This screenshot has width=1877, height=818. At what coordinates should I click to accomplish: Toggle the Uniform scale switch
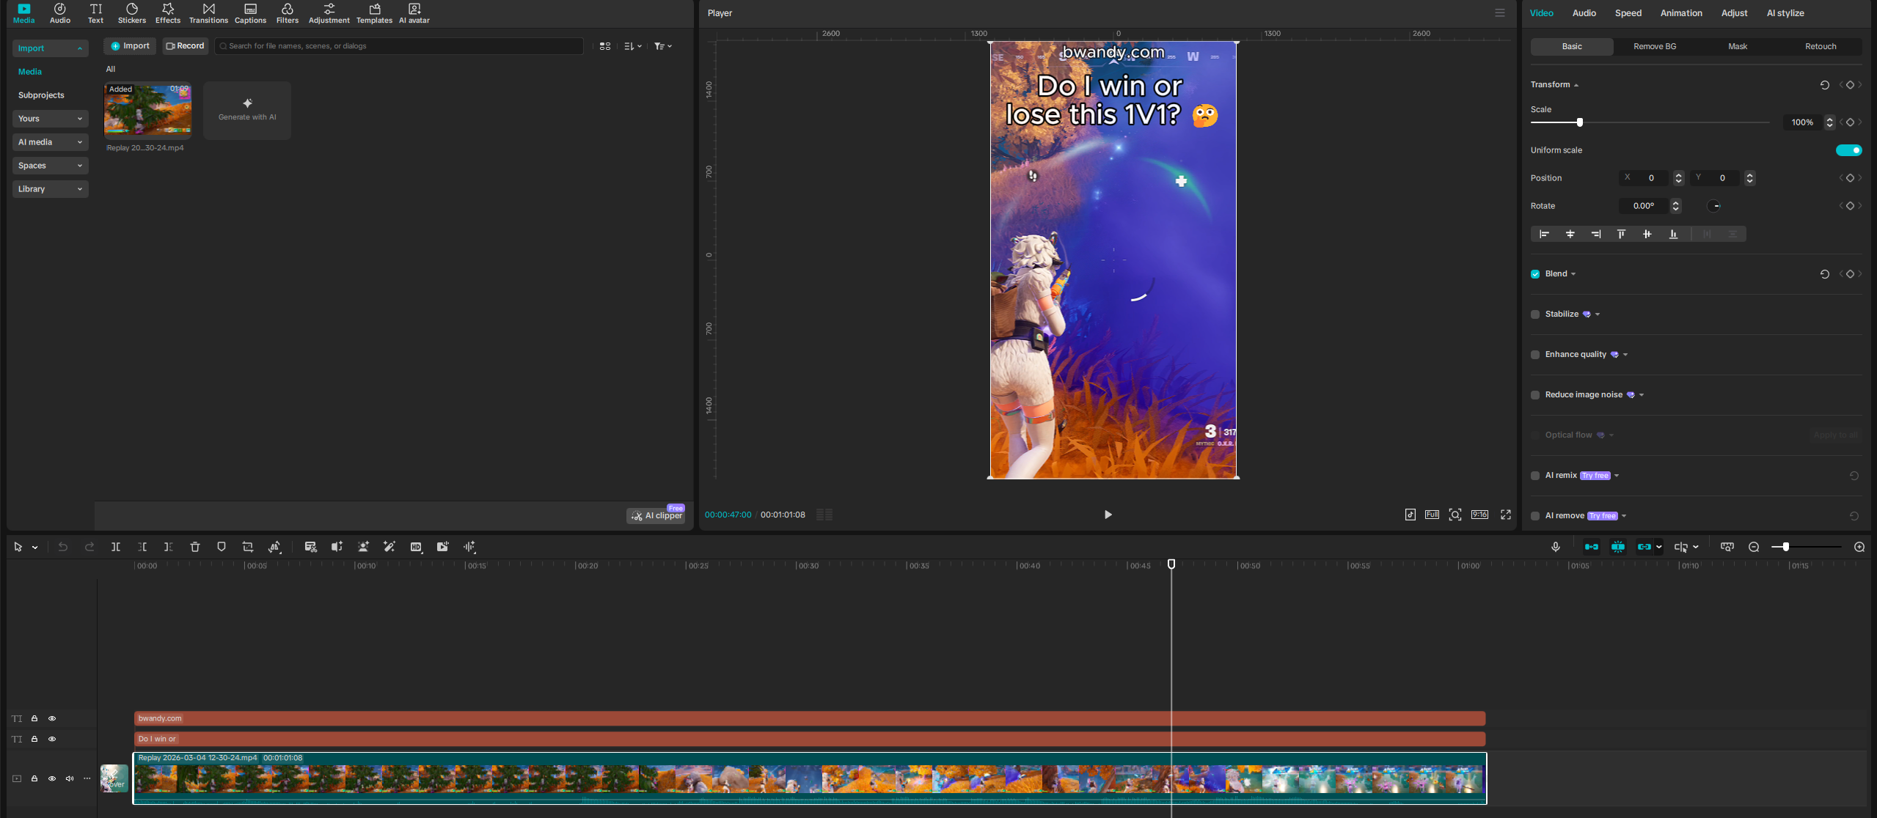(x=1848, y=150)
